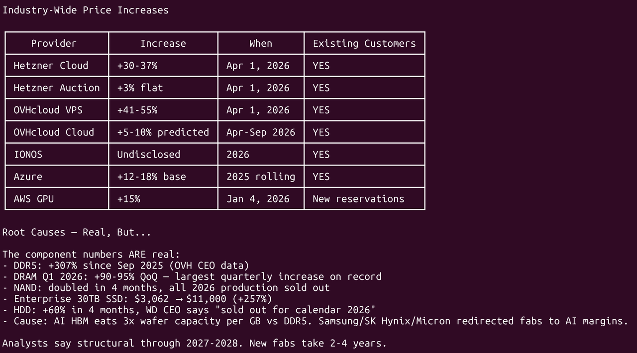Click the +41-55% increase value
This screenshot has width=637, height=353.
(137, 110)
